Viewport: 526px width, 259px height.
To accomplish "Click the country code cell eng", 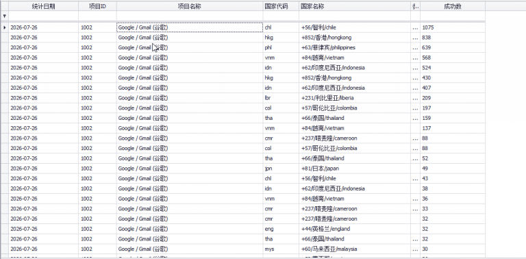I will point(281,229).
